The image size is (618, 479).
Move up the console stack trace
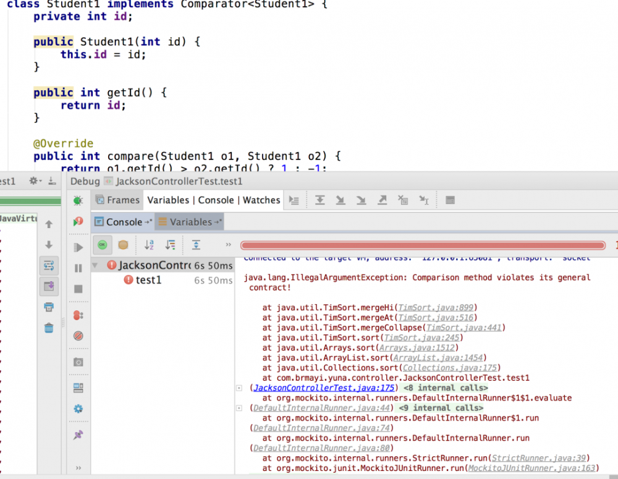[49, 224]
